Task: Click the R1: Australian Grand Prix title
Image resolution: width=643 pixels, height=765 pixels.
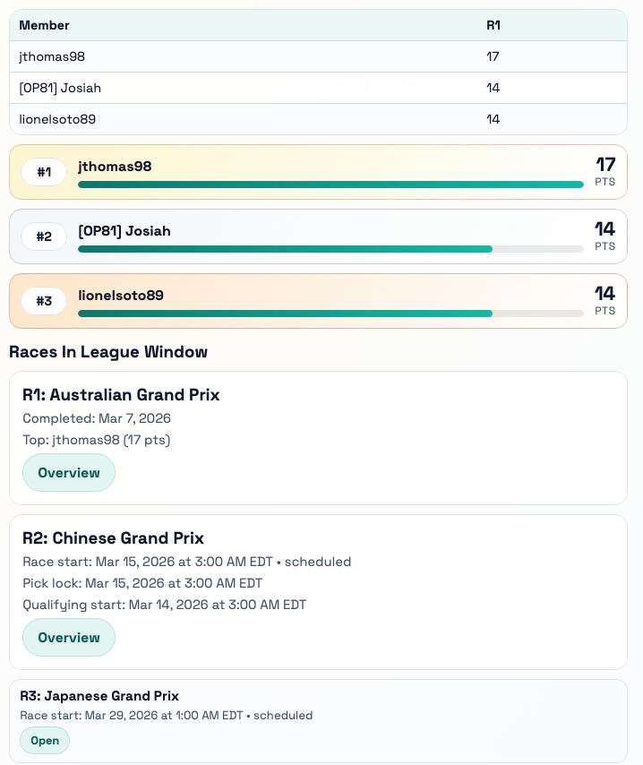Action: 121,395
